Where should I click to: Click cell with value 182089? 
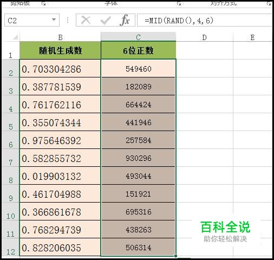[x=138, y=87]
